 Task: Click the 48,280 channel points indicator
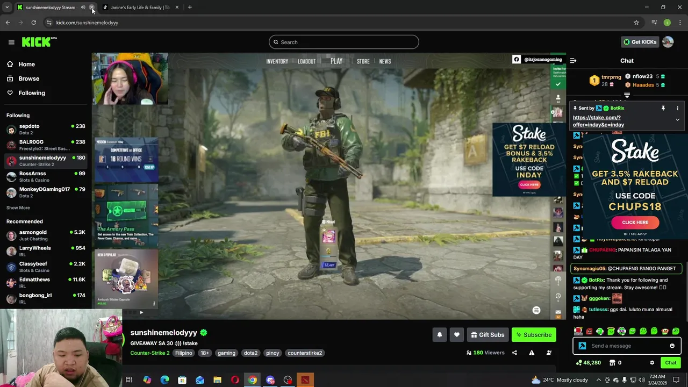coord(588,363)
